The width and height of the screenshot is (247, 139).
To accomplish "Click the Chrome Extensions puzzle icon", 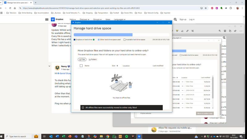I will click(231, 8).
